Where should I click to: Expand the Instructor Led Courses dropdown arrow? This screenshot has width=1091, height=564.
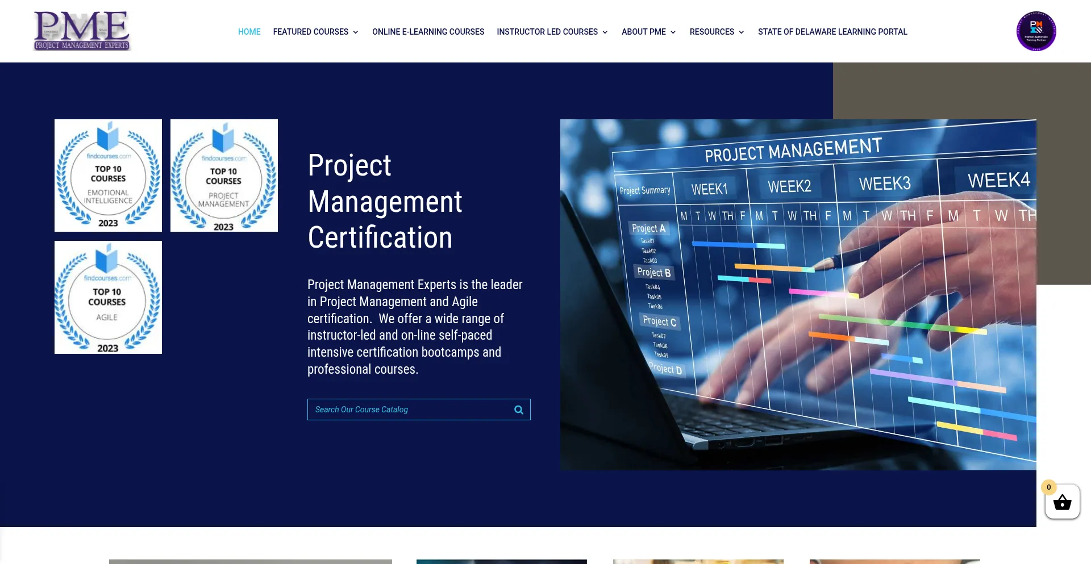[x=605, y=32]
